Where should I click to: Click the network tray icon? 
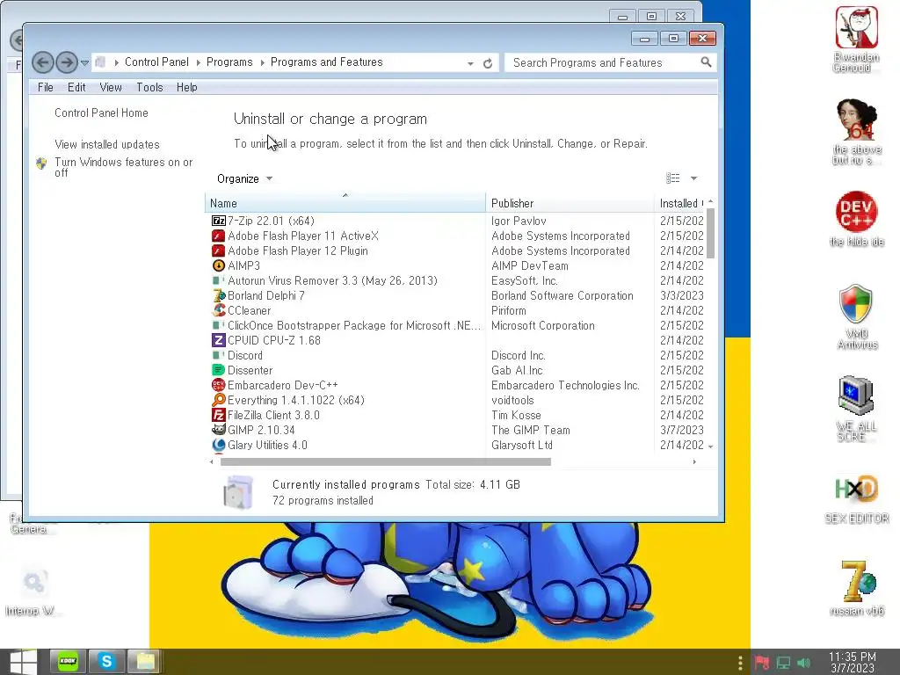pyautogui.click(x=783, y=663)
